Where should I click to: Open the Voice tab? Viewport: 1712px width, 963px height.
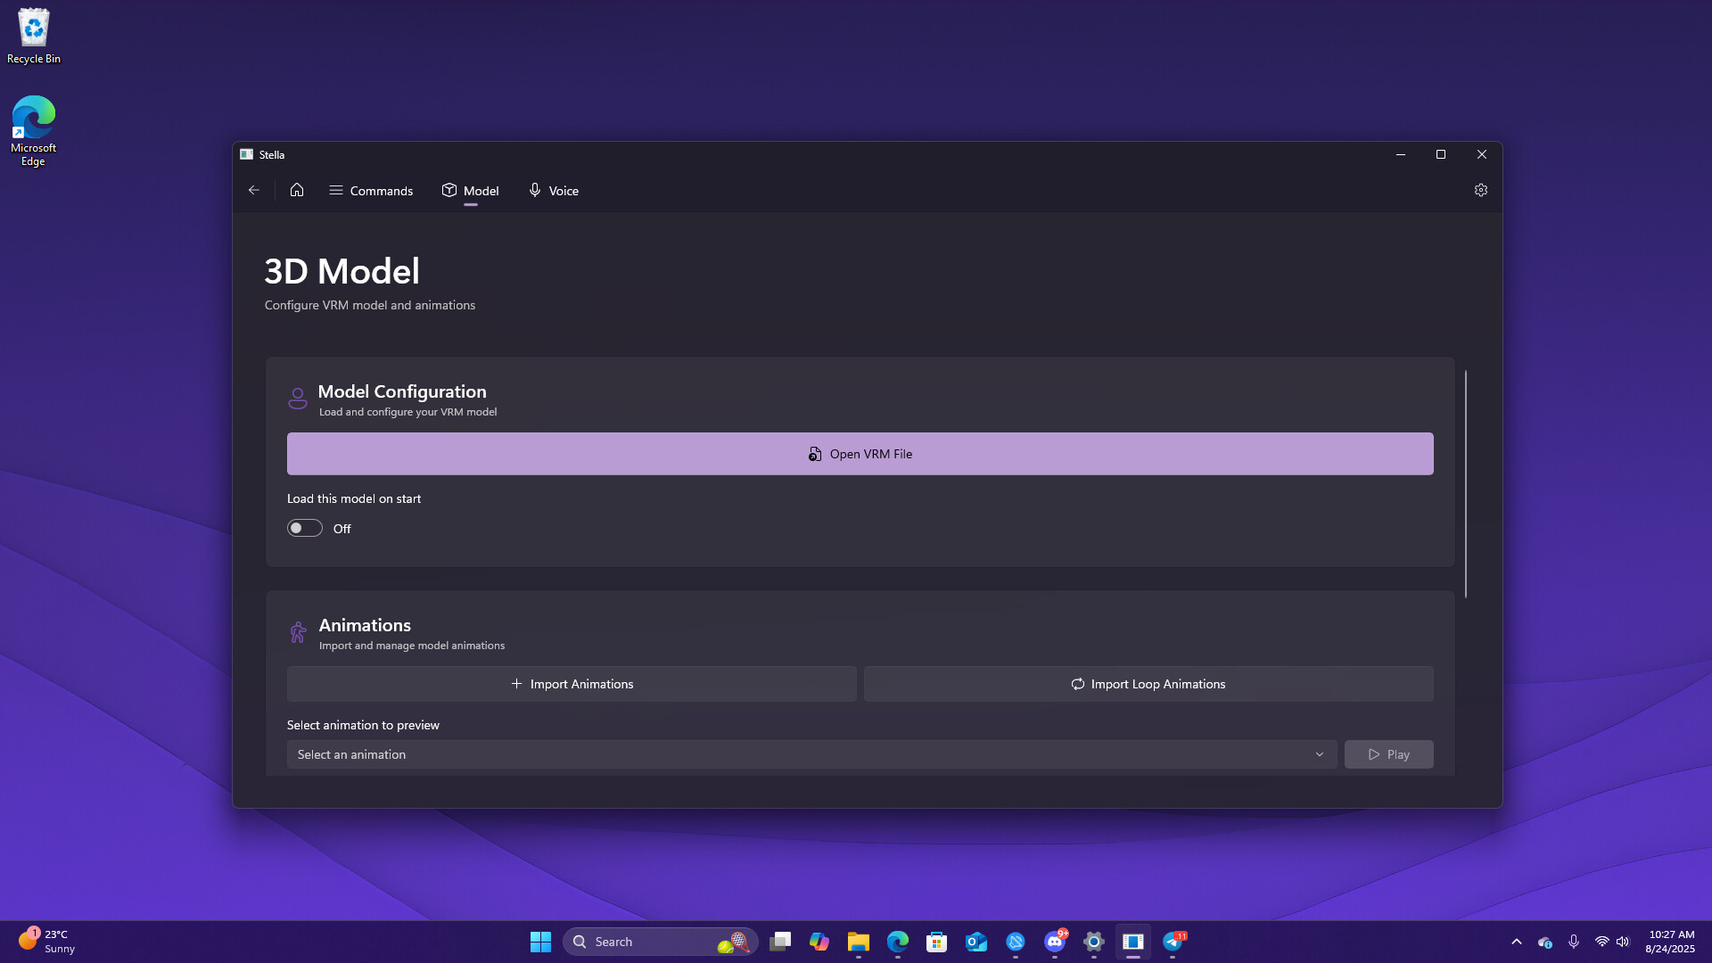[x=553, y=191]
